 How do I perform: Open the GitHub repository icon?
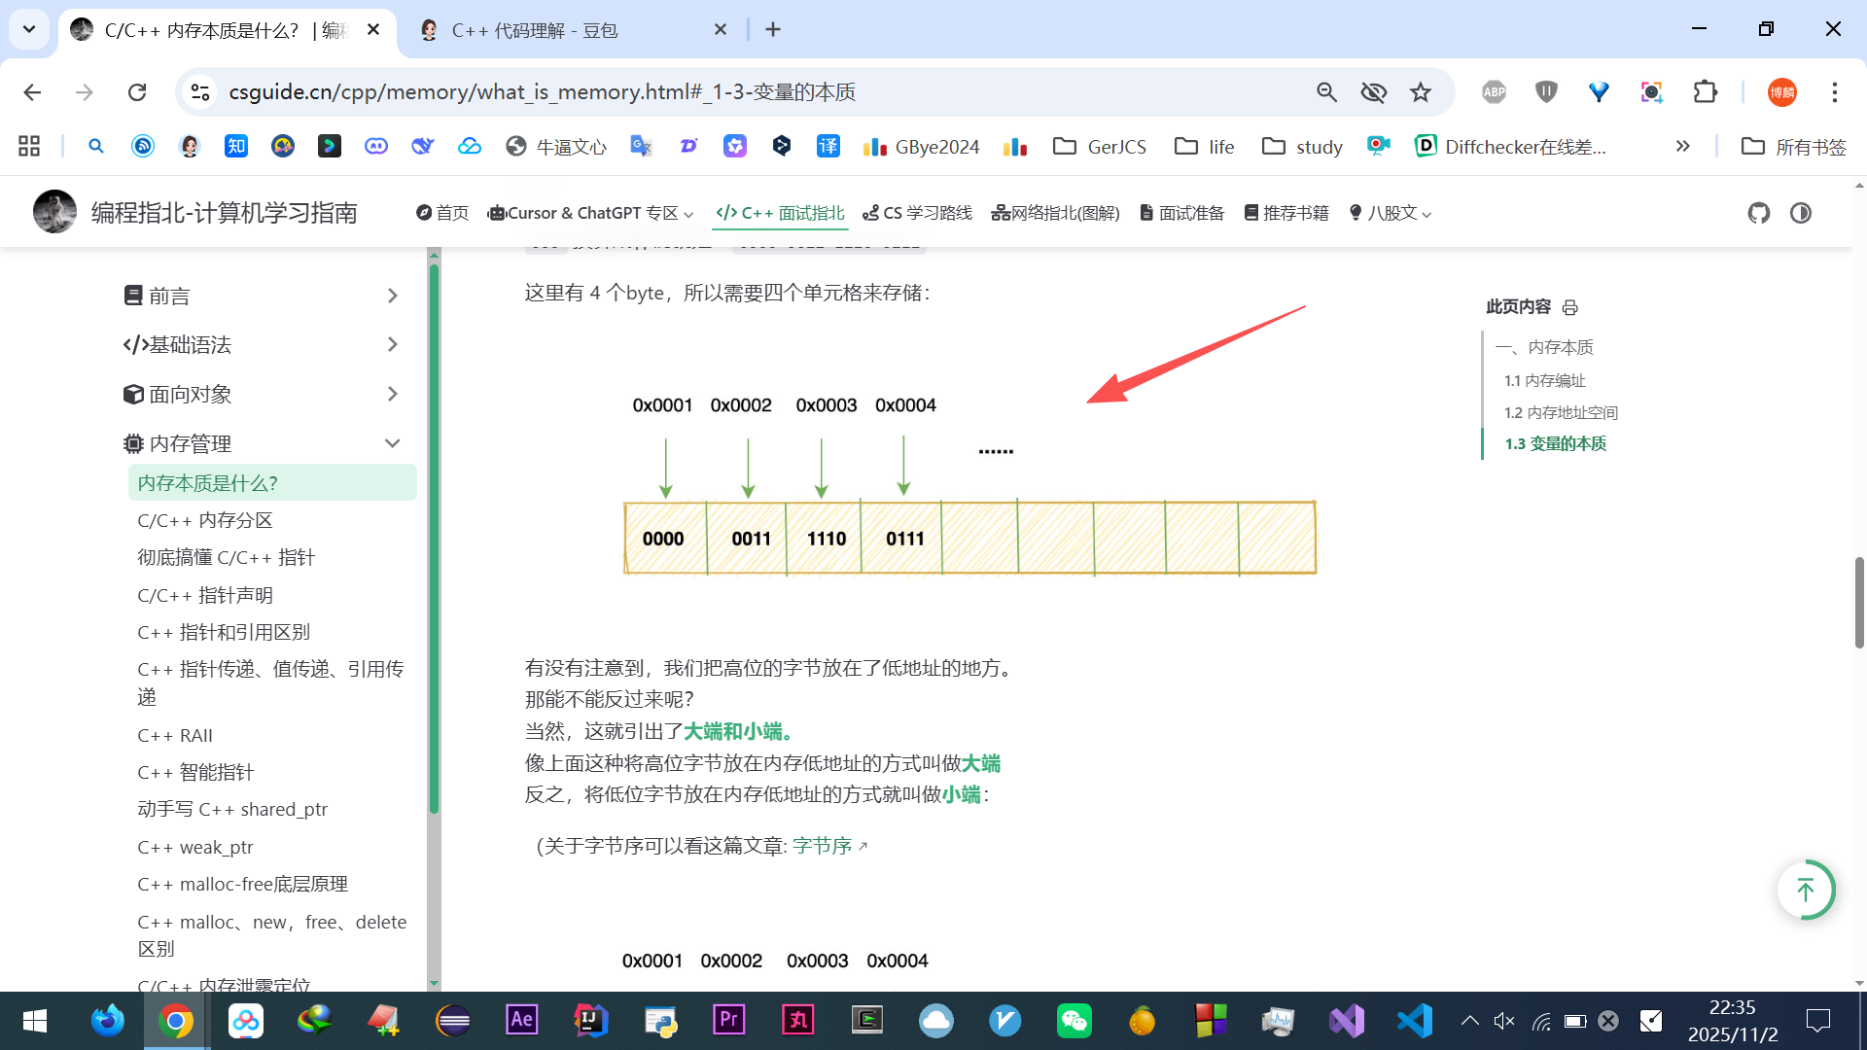click(1758, 213)
